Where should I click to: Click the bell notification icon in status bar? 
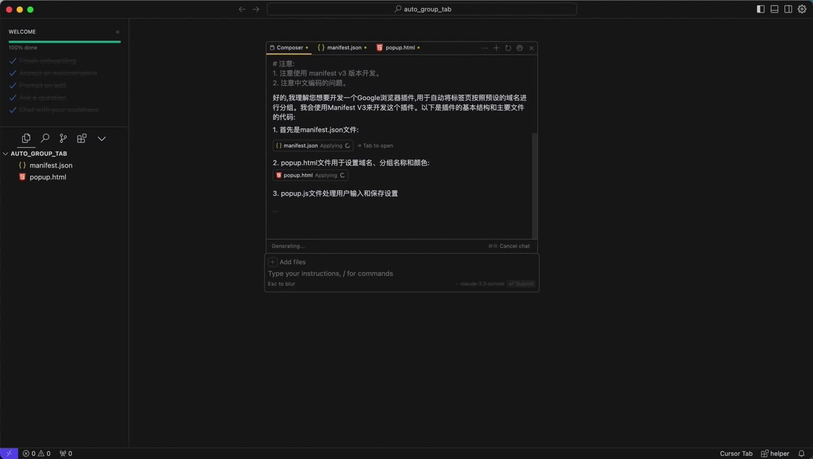pyautogui.click(x=802, y=453)
